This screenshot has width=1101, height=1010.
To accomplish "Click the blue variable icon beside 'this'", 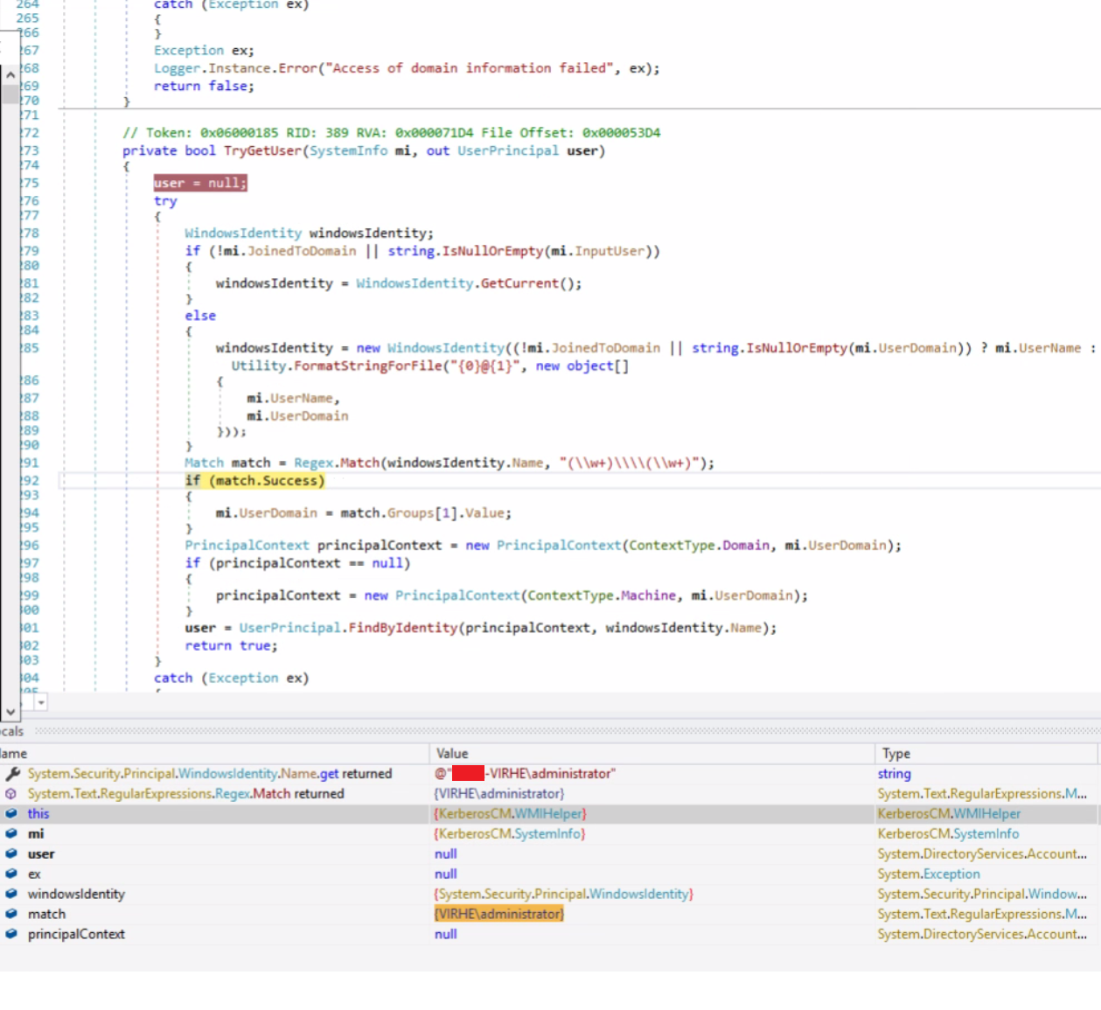I will 11,813.
